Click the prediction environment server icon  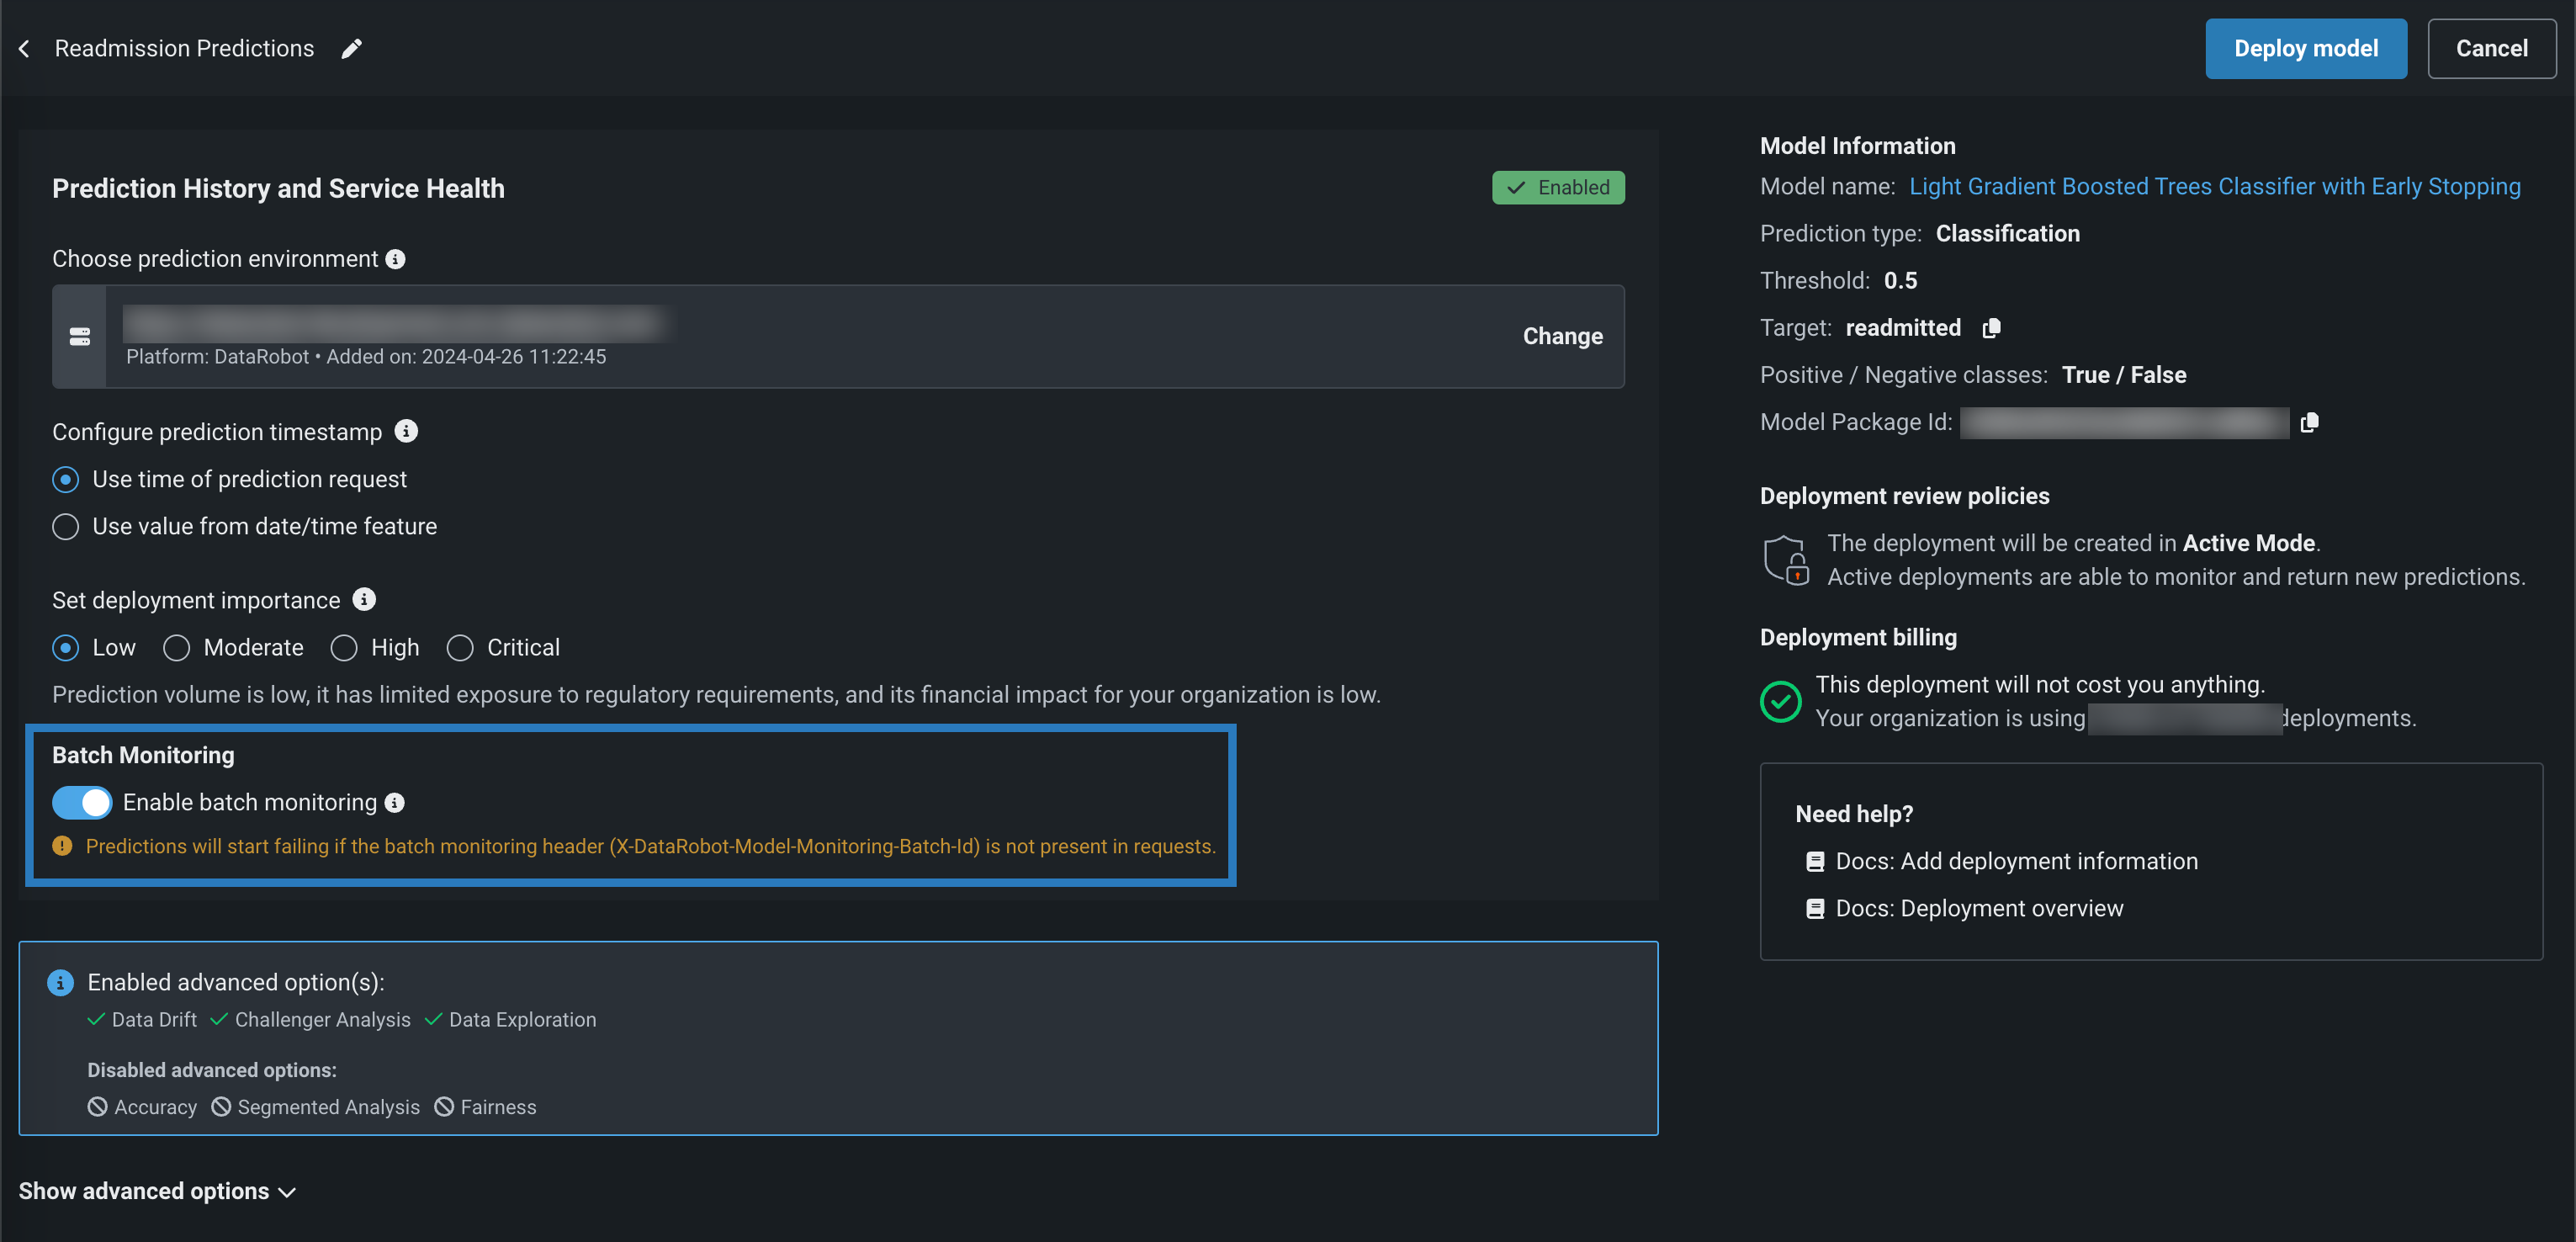(x=80, y=337)
